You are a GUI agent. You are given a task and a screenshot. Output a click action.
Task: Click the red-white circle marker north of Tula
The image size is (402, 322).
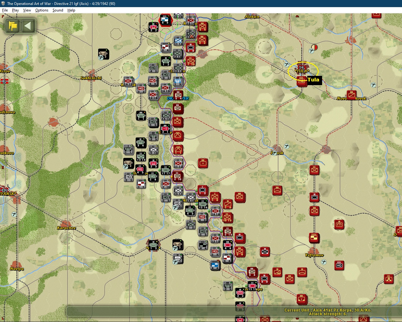pyautogui.click(x=314, y=47)
